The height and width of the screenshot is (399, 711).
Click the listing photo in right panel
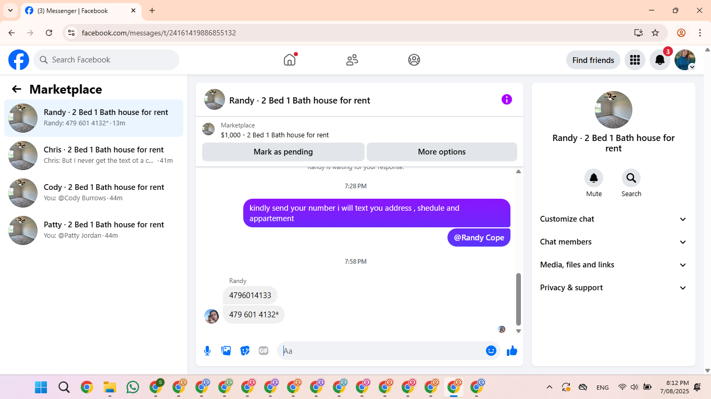pos(614,110)
